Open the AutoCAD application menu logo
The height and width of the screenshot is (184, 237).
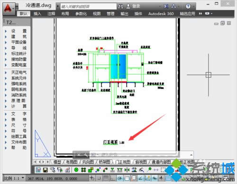click(x=8, y=8)
